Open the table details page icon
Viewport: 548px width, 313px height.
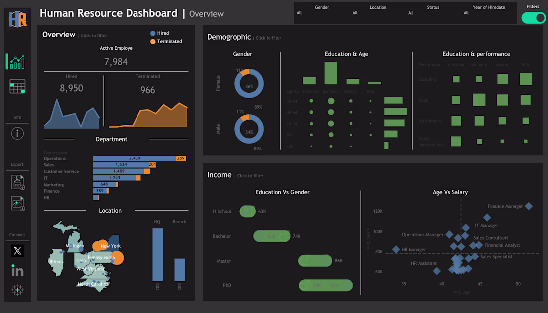point(17,86)
